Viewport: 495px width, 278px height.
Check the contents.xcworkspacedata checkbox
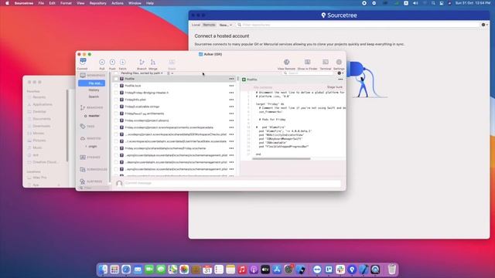(x=116, y=127)
